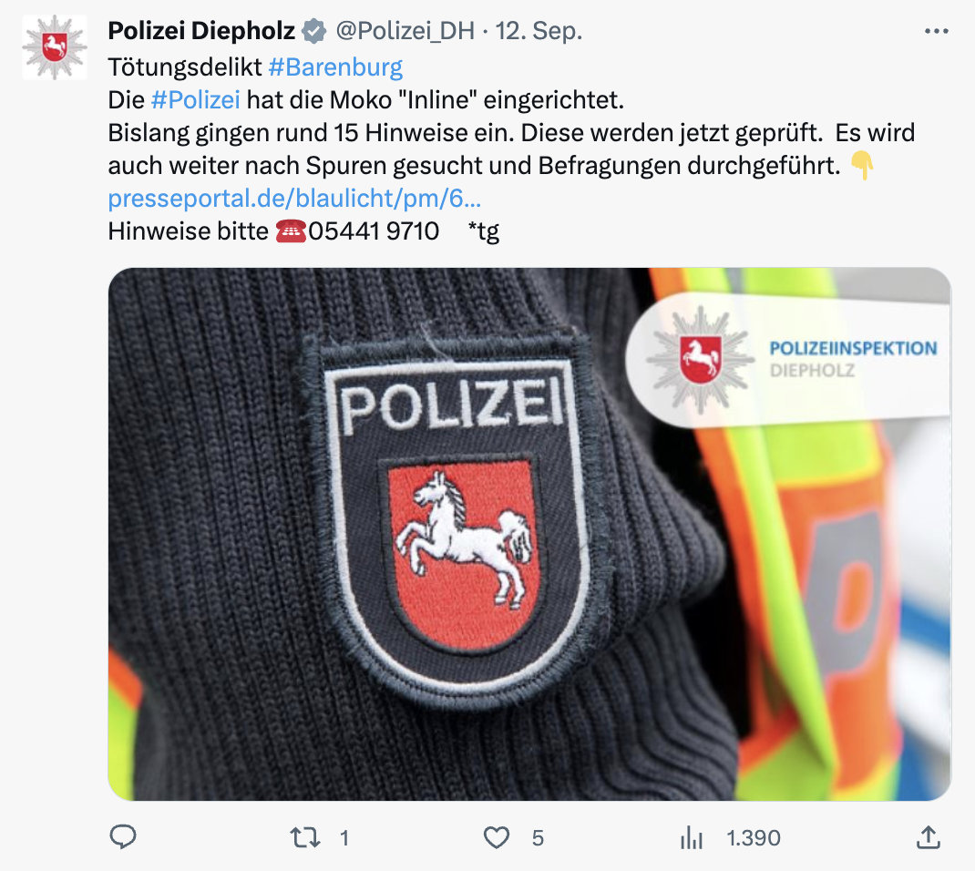
Task: Open the reply comment icon
Action: coord(122,837)
